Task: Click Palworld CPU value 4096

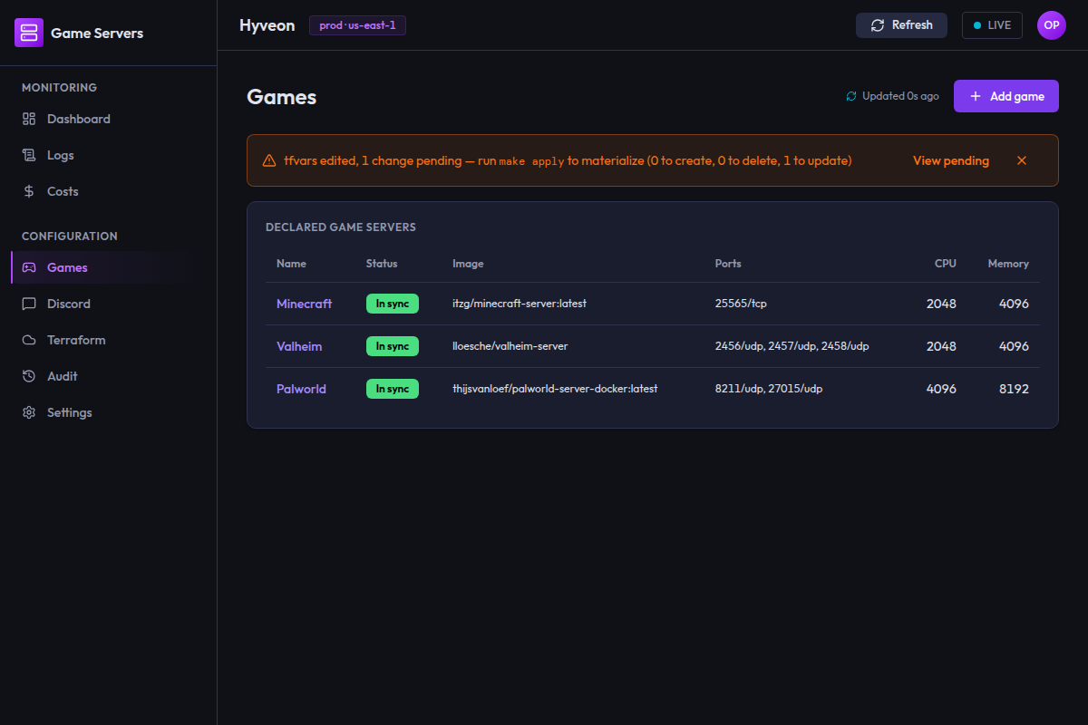Action: (x=941, y=389)
